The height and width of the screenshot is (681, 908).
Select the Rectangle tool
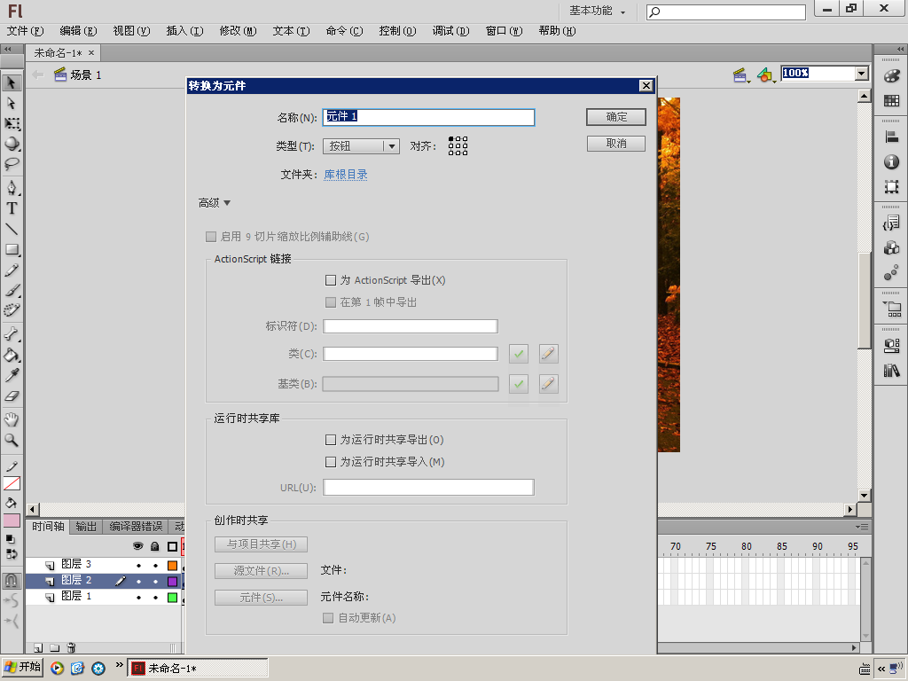coord(12,249)
